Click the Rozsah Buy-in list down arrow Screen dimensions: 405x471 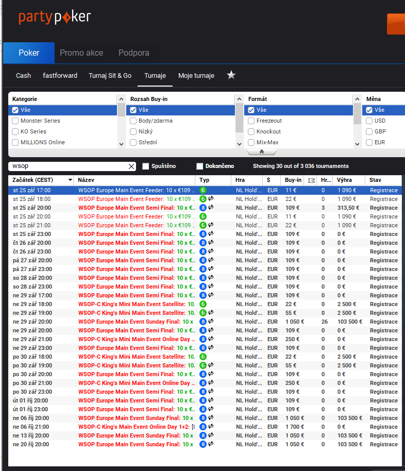(239, 144)
